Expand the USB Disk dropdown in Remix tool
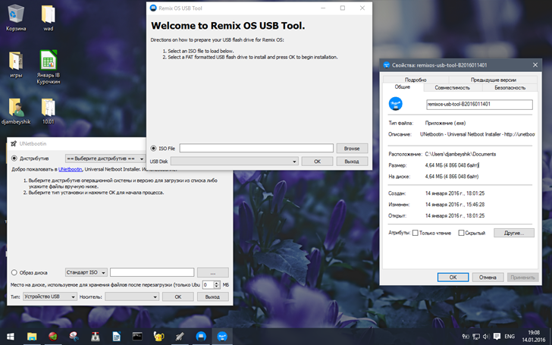552x345 pixels. point(234,162)
